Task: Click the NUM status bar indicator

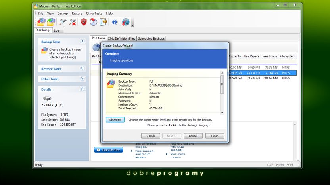Action: coord(280,165)
